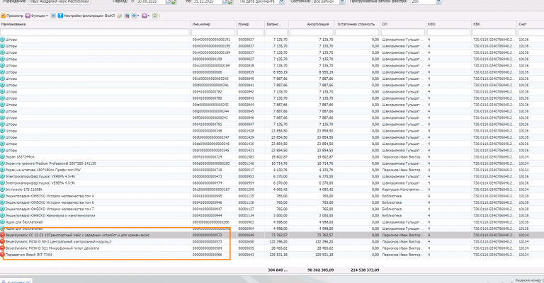Expand the Функции dropdown menu
This screenshot has height=283, width=544.
coord(37,16)
